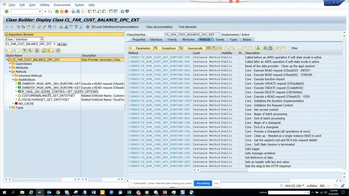The height and width of the screenshot is (196, 349).
Task: Switch to the Interfaces tab
Action: pyautogui.click(x=156, y=39)
